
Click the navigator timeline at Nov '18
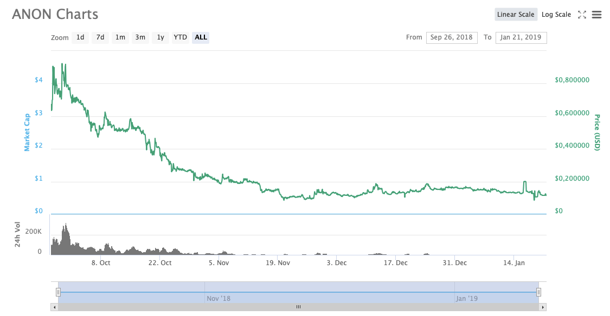click(218, 298)
